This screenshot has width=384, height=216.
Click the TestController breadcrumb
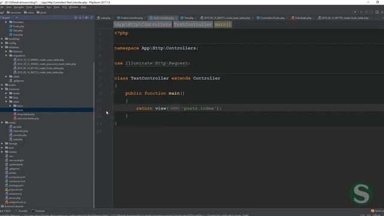(x=193, y=25)
